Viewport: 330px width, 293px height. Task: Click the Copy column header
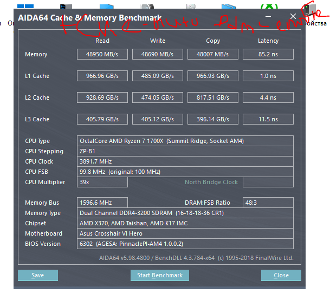(213, 41)
